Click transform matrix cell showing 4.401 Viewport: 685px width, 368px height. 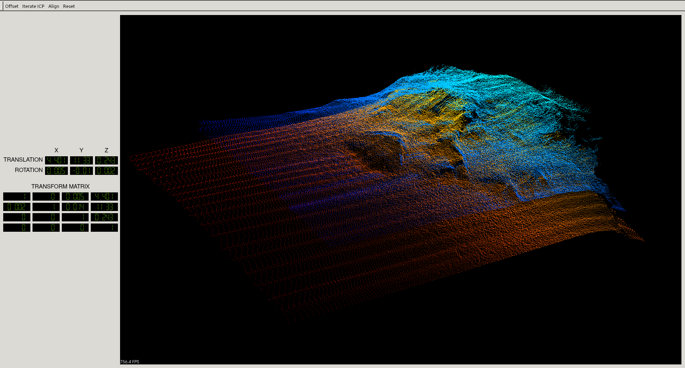pos(104,196)
